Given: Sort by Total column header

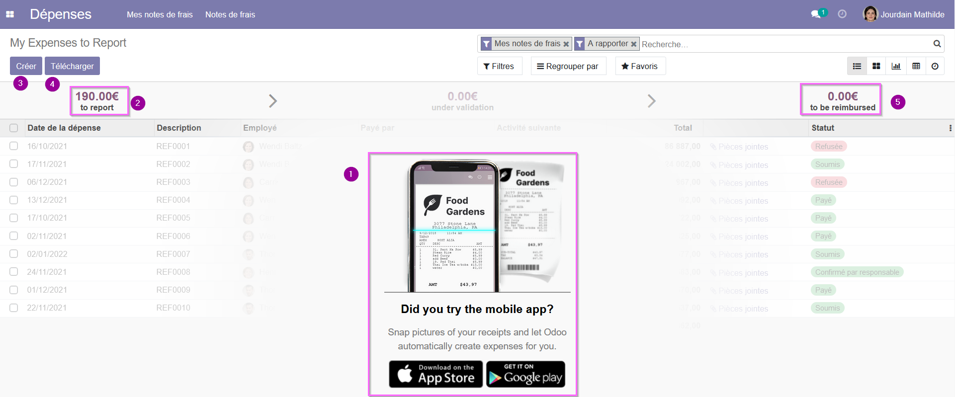Looking at the screenshot, I should [683, 128].
